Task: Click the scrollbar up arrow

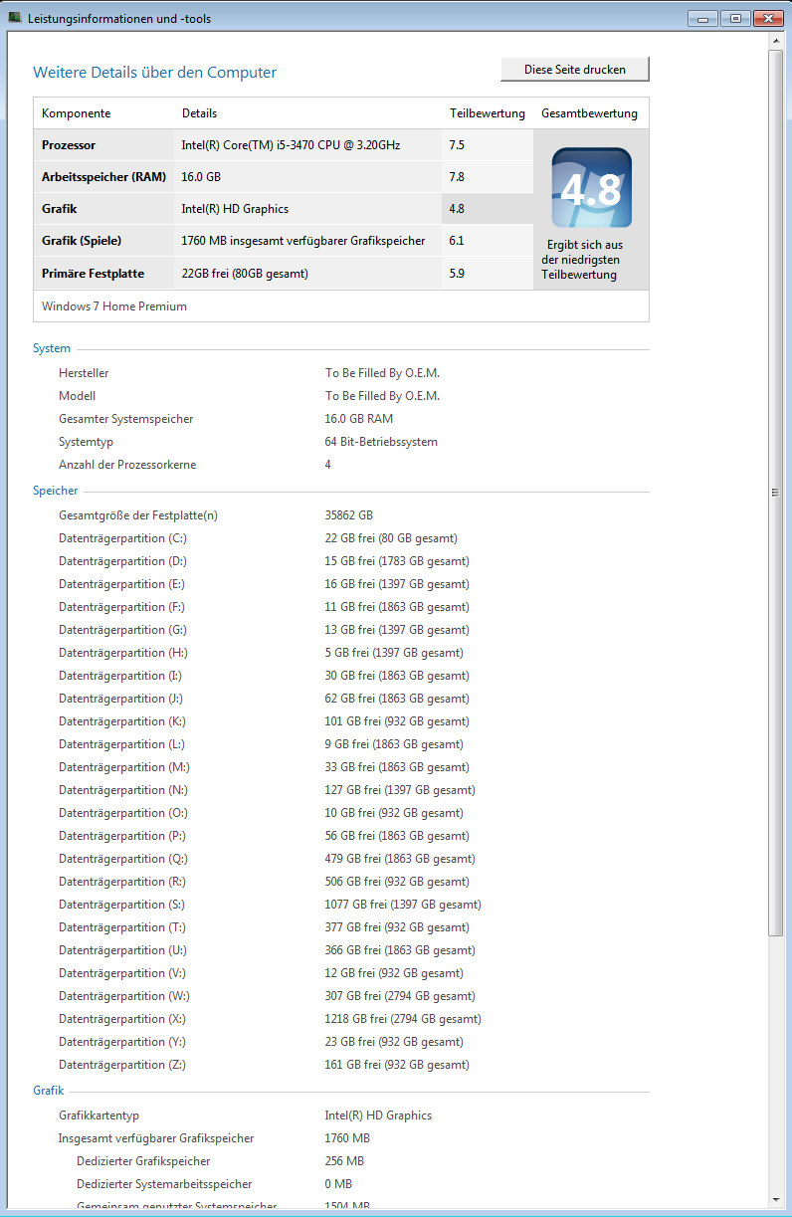Action: pyautogui.click(x=776, y=40)
